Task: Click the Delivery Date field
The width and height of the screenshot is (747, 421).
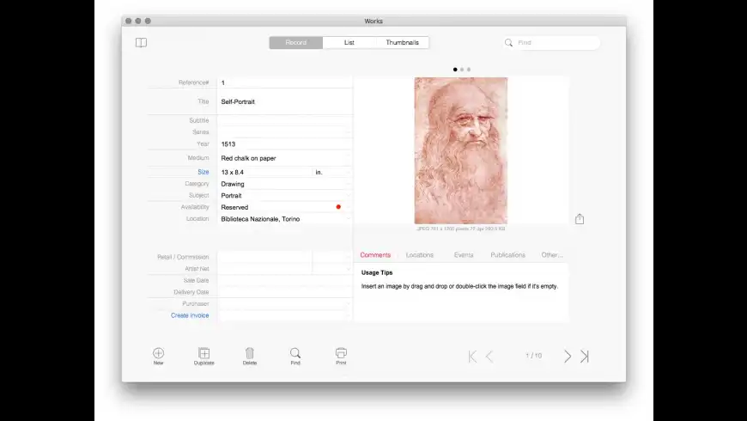Action: coord(284,292)
